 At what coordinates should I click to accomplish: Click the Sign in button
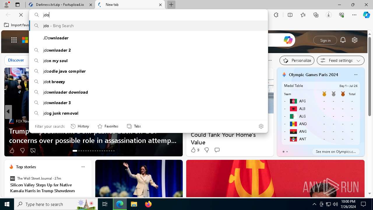pyautogui.click(x=325, y=40)
